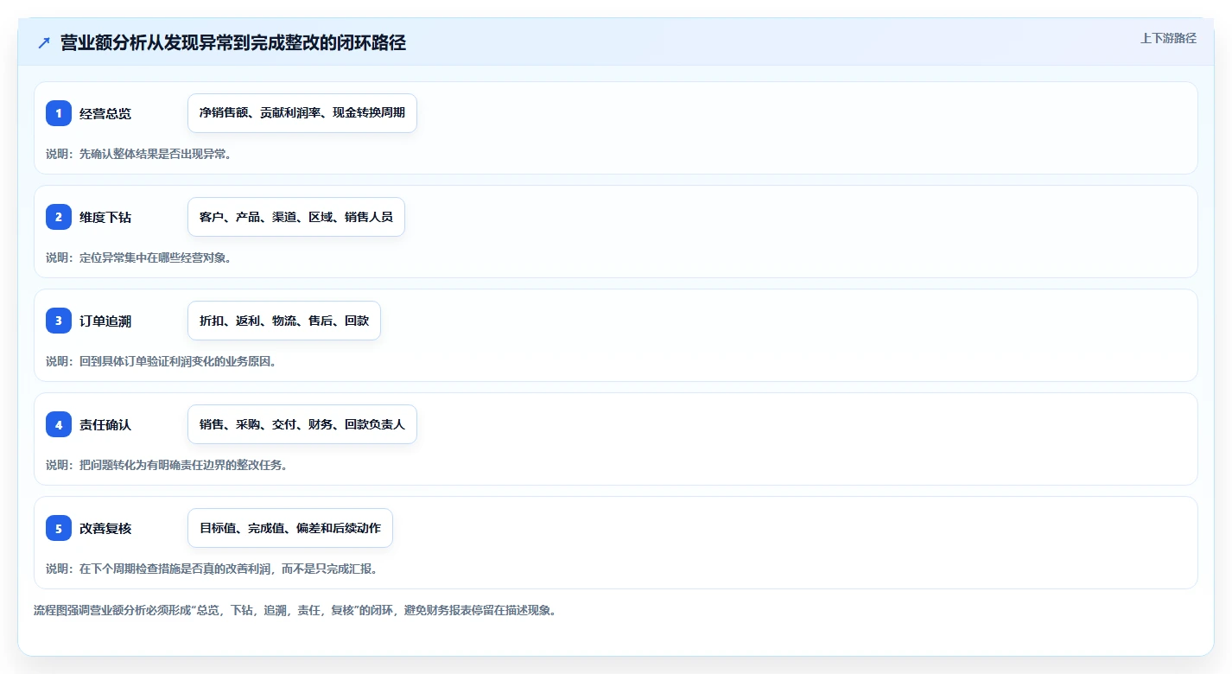Screen dimensions: 1232x674
Task: Click the arrow icon beside the title
Action: click(x=44, y=43)
